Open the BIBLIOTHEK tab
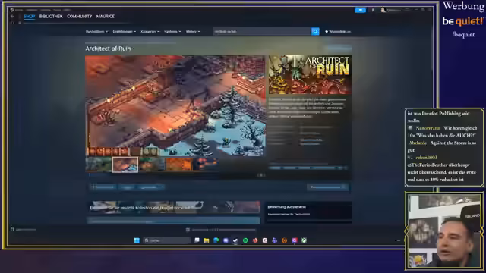The image size is (486, 273). (51, 17)
